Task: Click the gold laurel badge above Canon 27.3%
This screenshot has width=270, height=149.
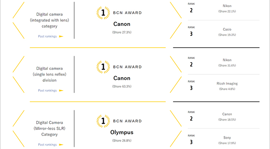Action: (103, 12)
